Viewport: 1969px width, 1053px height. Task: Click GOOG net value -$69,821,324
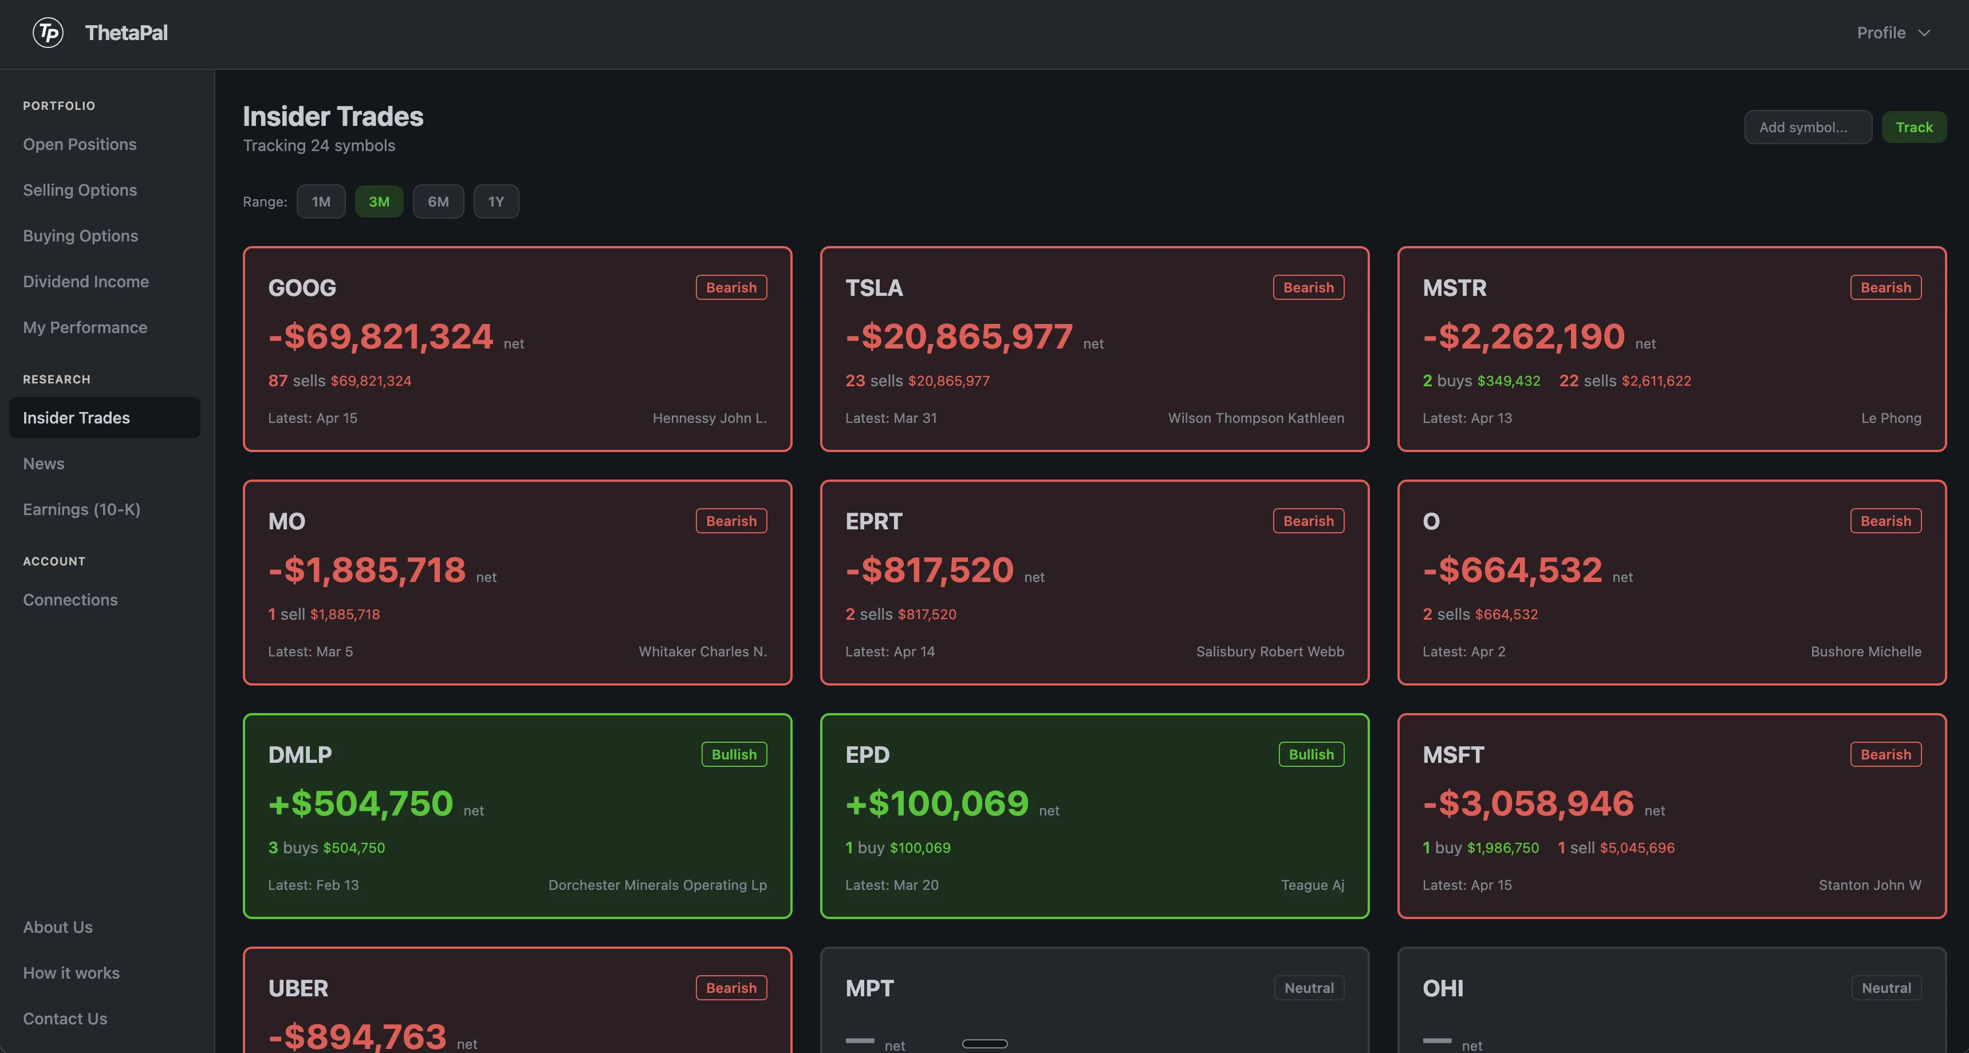[x=381, y=337]
